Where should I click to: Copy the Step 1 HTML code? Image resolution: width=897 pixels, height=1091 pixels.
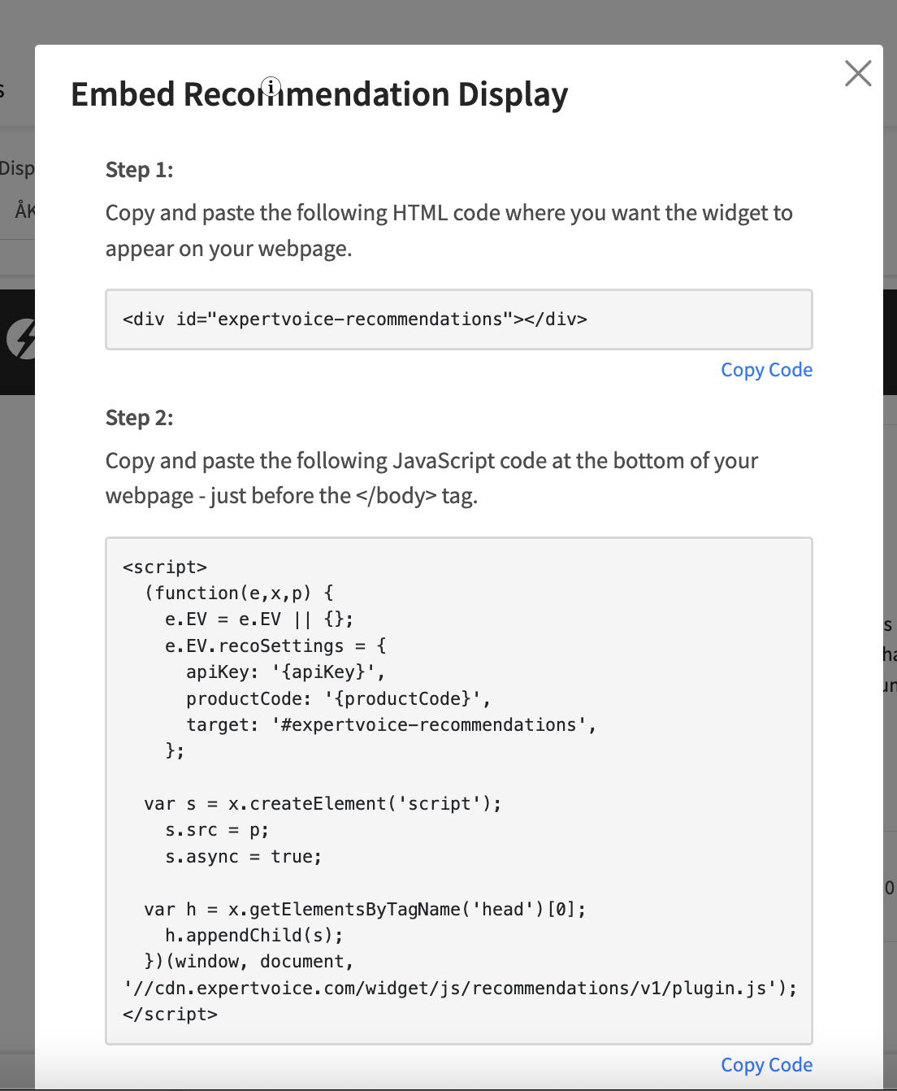(x=766, y=370)
